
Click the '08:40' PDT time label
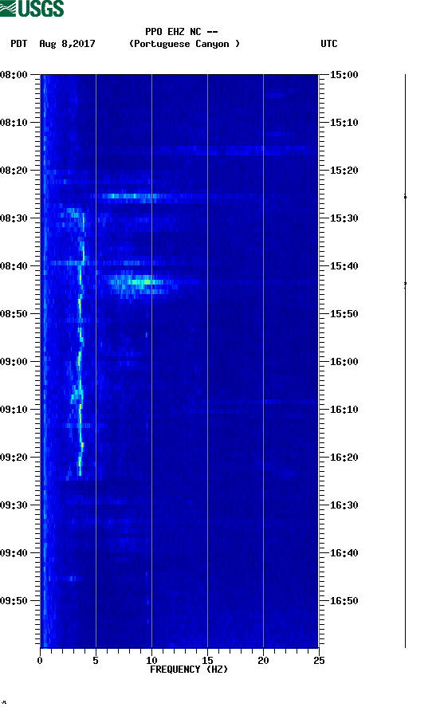pyautogui.click(x=14, y=265)
